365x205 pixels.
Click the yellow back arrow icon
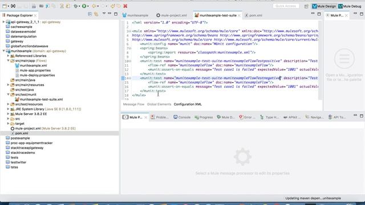[x=94, y=6]
